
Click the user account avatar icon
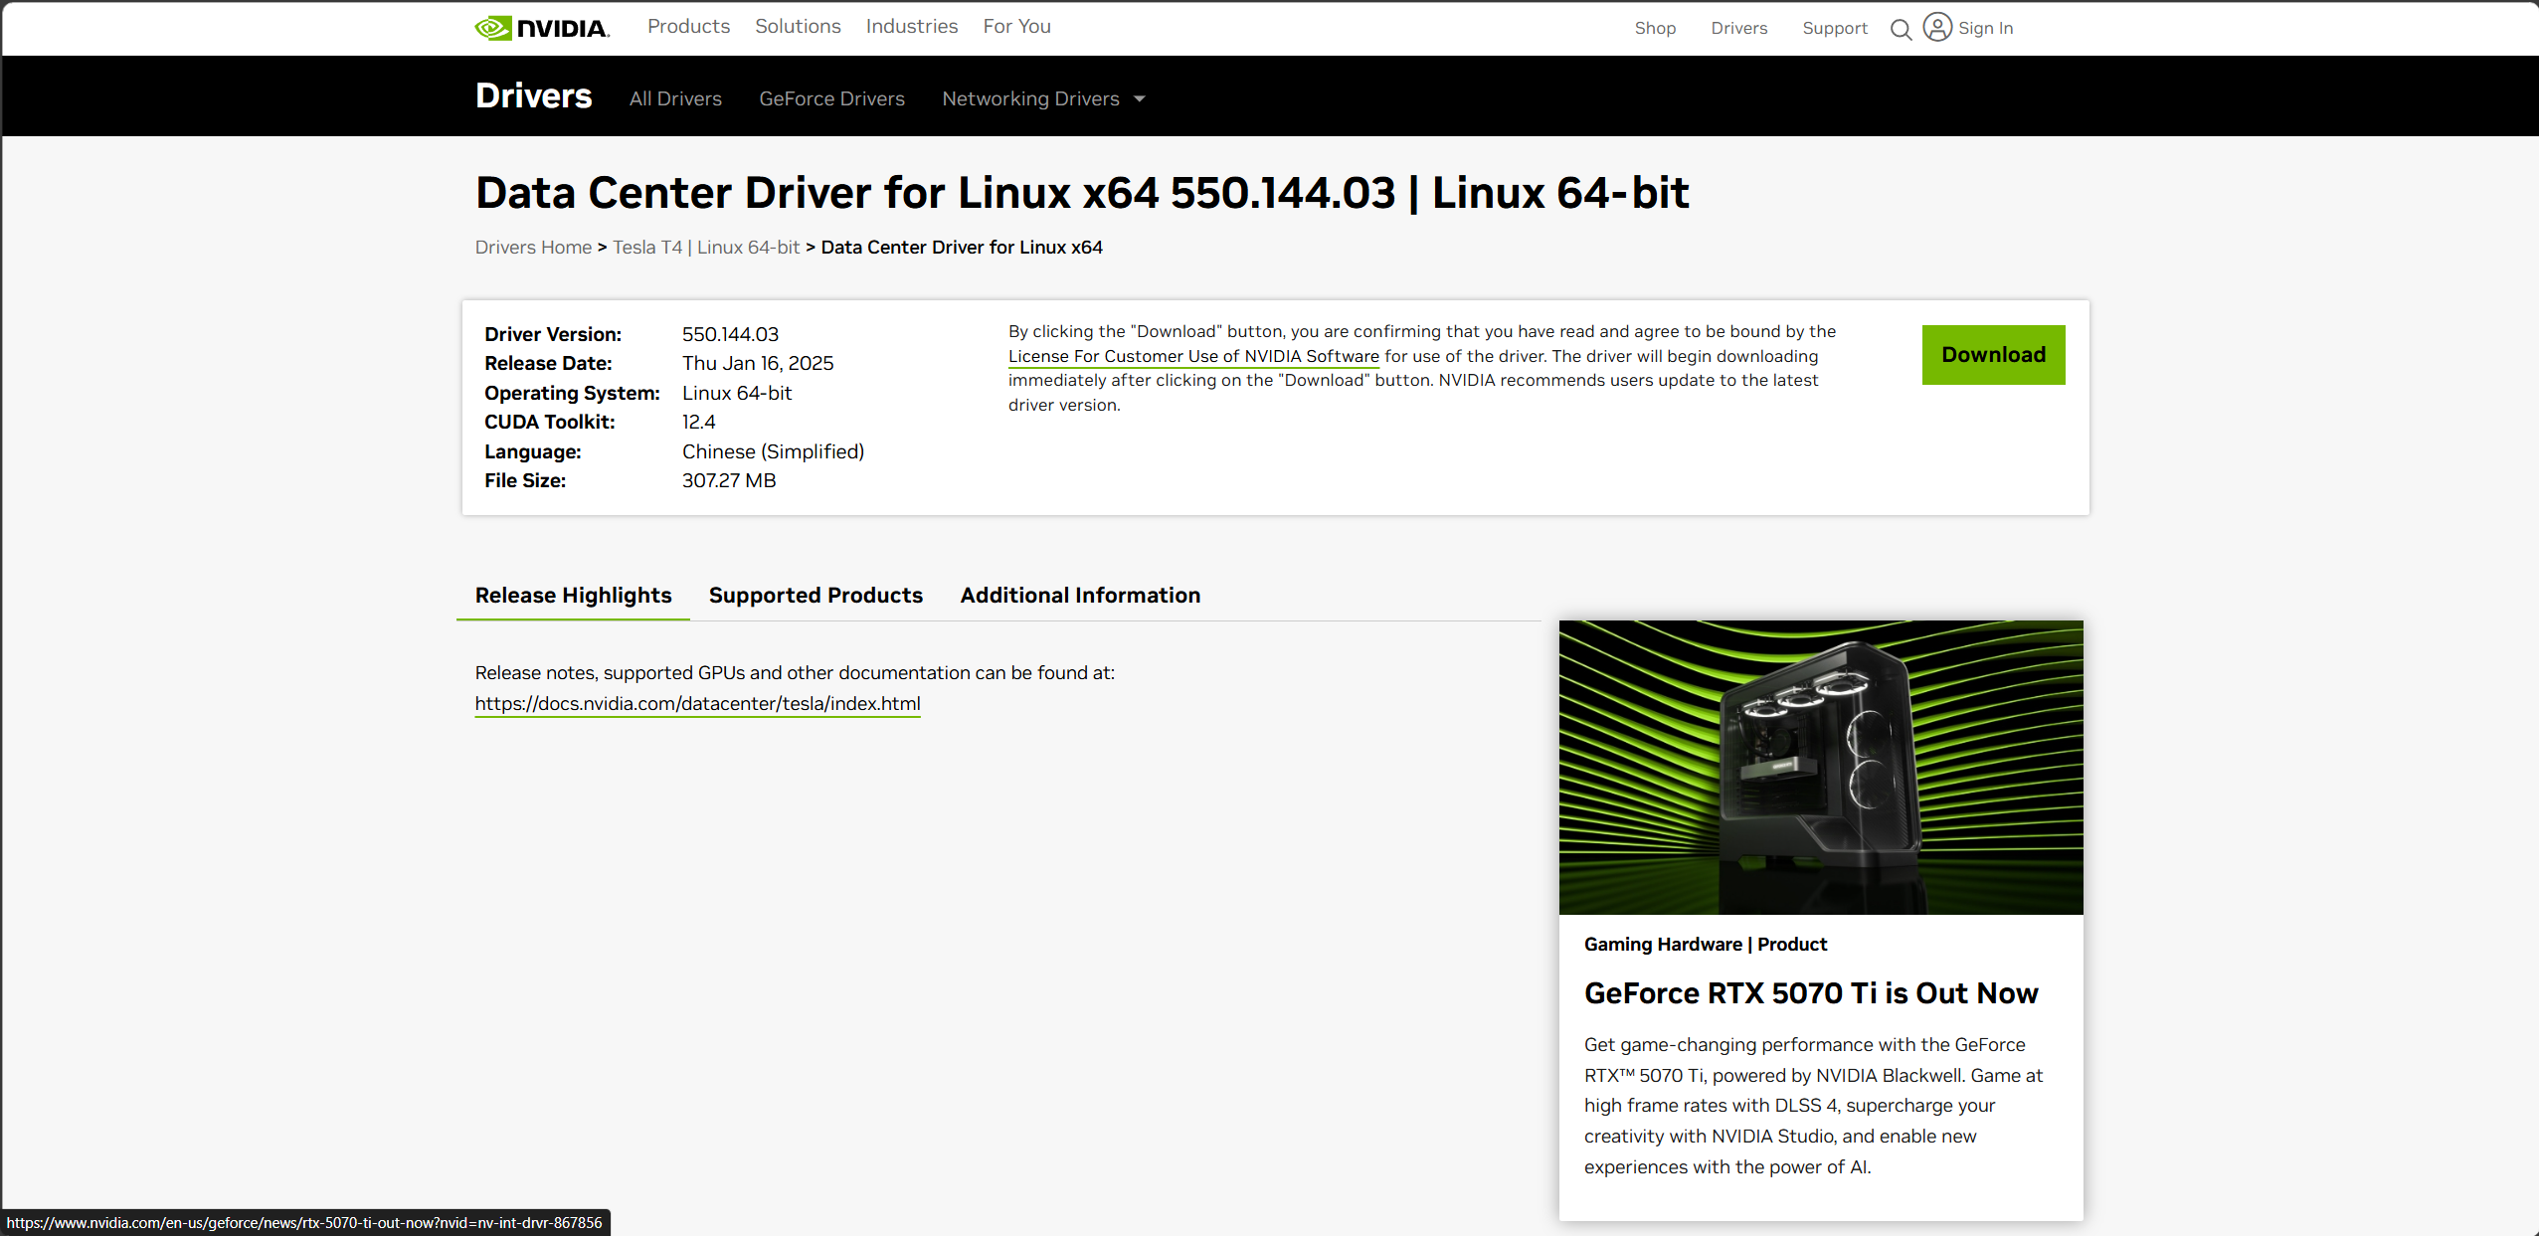pyautogui.click(x=1937, y=27)
